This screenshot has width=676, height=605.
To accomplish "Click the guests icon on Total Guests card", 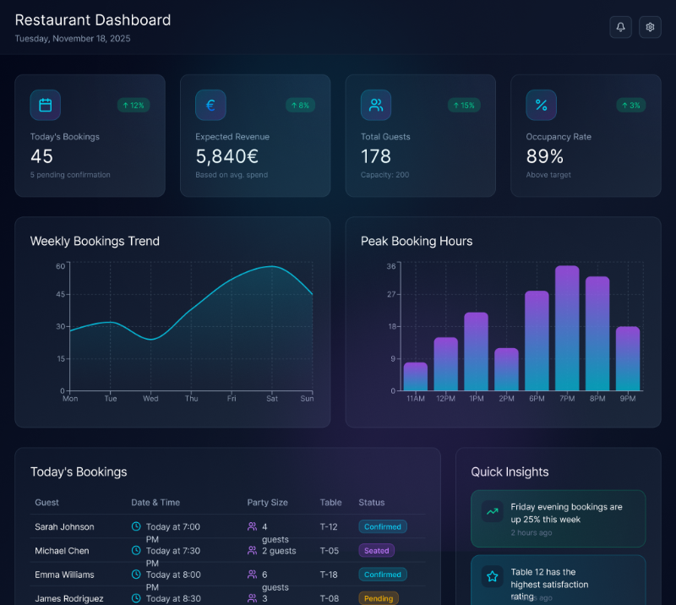I will coord(376,105).
